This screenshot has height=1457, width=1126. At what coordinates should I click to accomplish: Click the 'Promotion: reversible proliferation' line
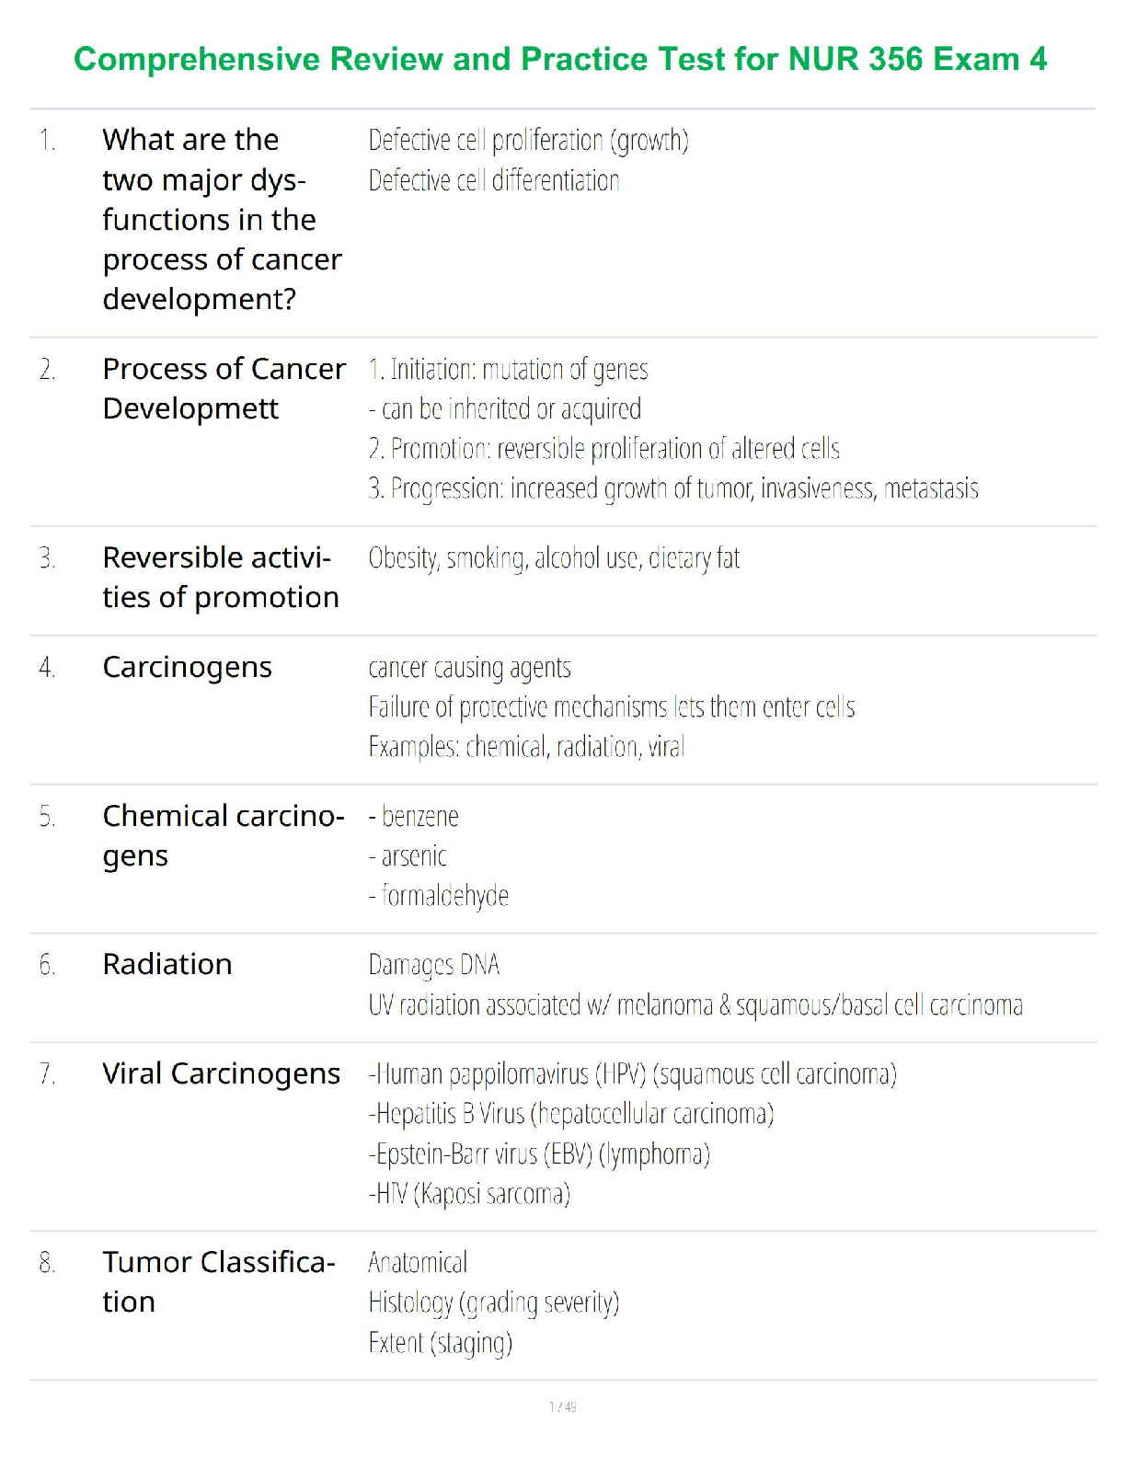604,449
